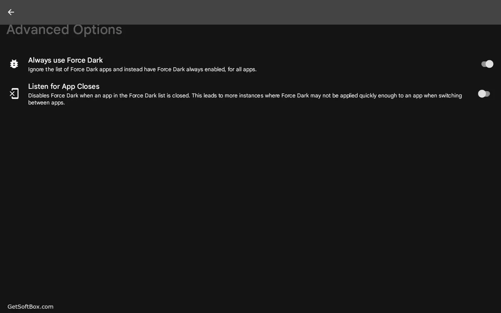
Task: Click the phone-with-X icon for App Closes
Action: (x=14, y=94)
